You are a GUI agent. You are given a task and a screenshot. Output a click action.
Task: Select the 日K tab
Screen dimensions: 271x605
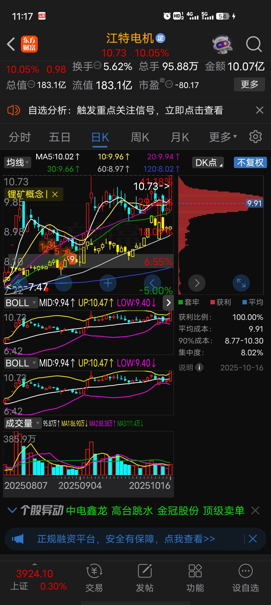click(100, 137)
